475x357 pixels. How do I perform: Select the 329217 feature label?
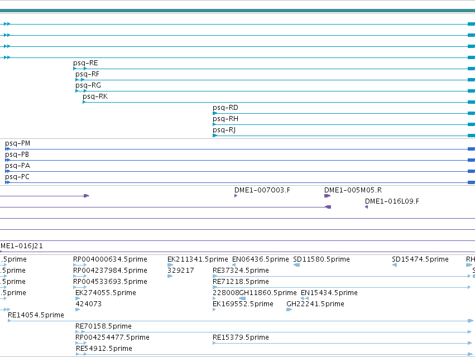tap(180, 271)
